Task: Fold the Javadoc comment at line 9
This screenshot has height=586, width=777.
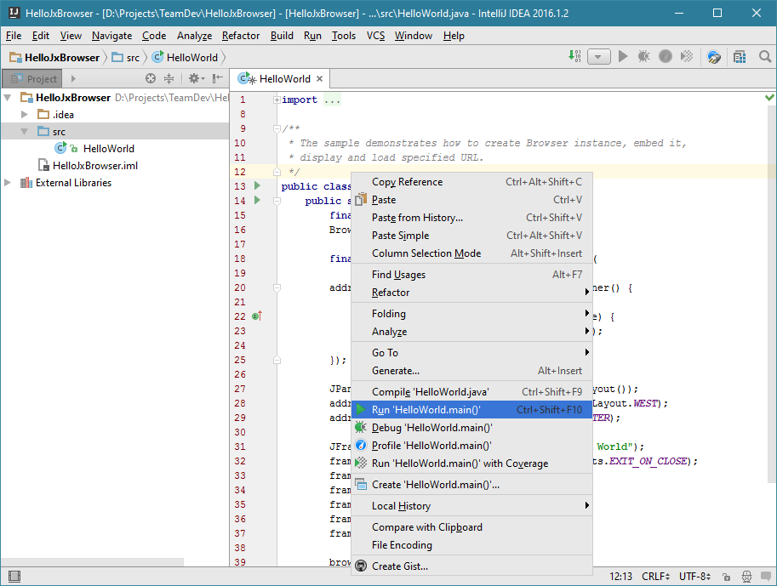Action: tap(277, 128)
